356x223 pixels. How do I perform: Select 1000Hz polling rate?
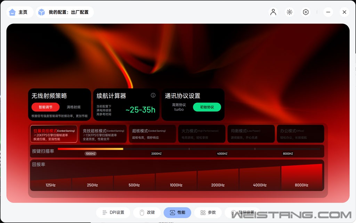pos(176,181)
